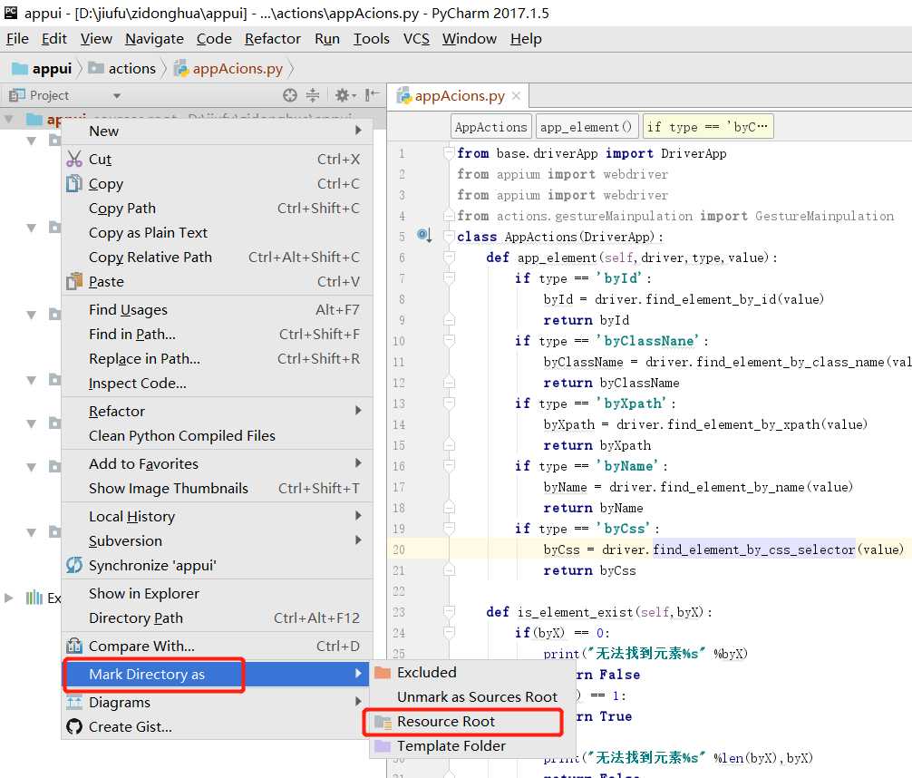Open the VCS menu

point(416,39)
